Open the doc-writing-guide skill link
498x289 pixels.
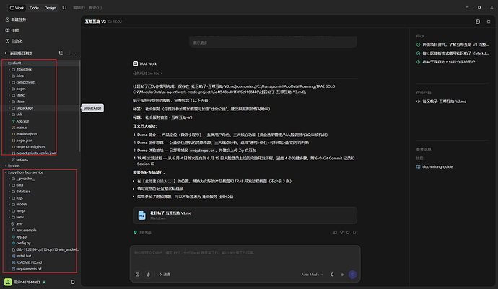point(437,167)
